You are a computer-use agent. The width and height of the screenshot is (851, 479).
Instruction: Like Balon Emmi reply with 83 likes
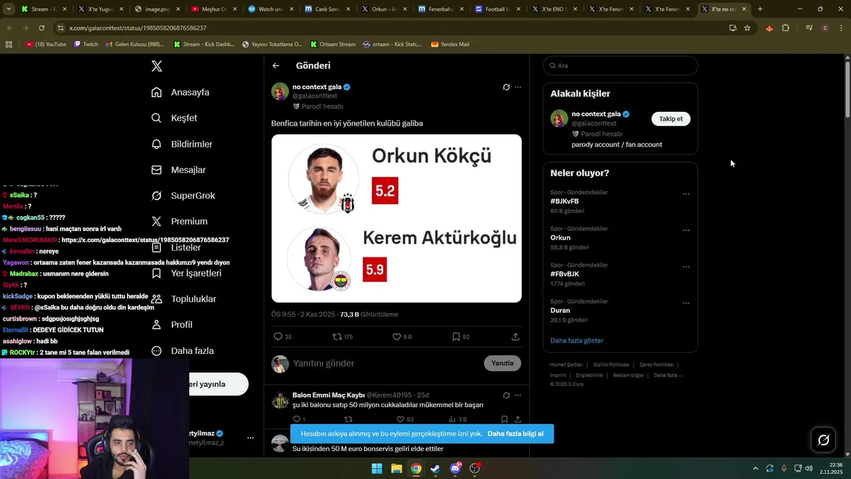pos(400,419)
